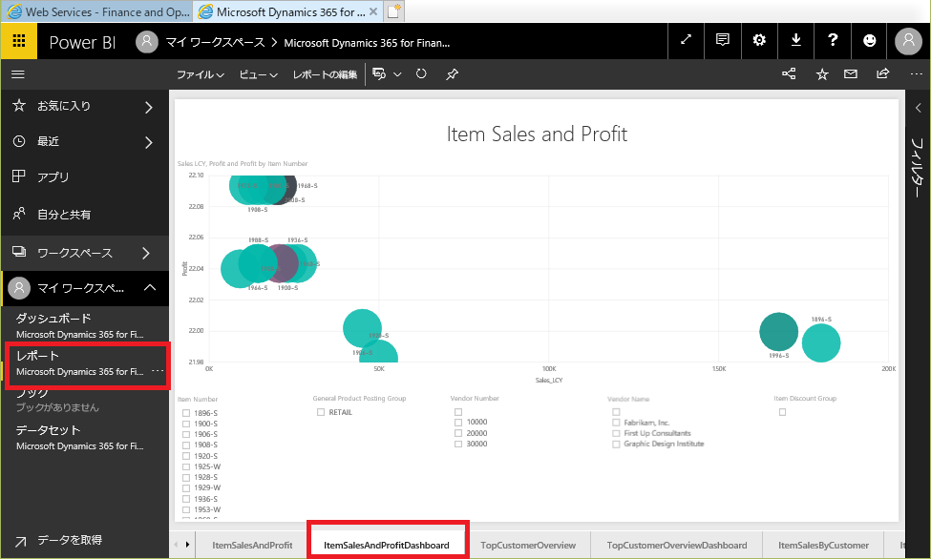The height and width of the screenshot is (559, 931).
Task: Share the report with the share icon
Action: click(x=883, y=73)
